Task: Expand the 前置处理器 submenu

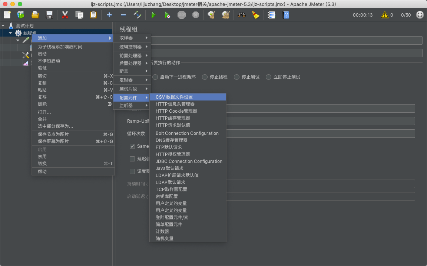Action: coord(132,55)
